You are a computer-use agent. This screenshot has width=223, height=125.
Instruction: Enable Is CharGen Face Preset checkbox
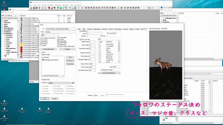(x=41, y=38)
